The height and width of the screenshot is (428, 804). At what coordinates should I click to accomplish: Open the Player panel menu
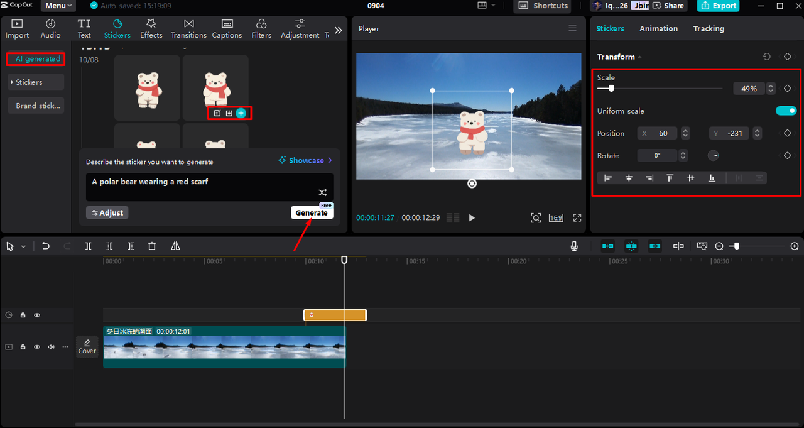pyautogui.click(x=572, y=28)
